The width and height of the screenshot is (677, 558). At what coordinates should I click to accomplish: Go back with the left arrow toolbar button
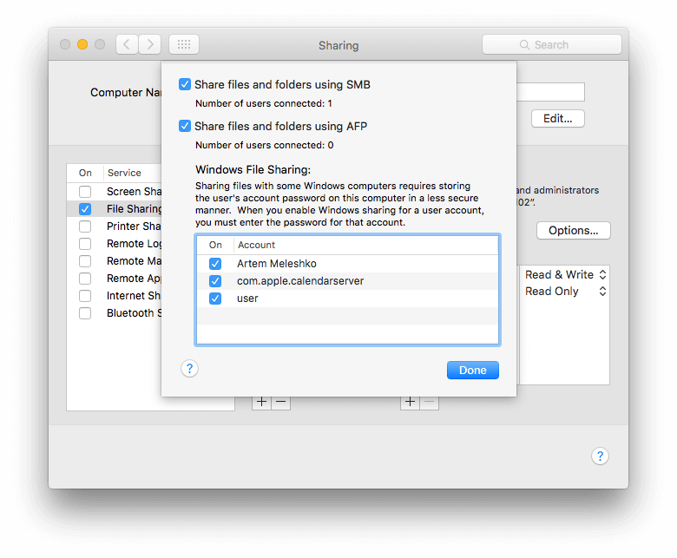[x=127, y=44]
